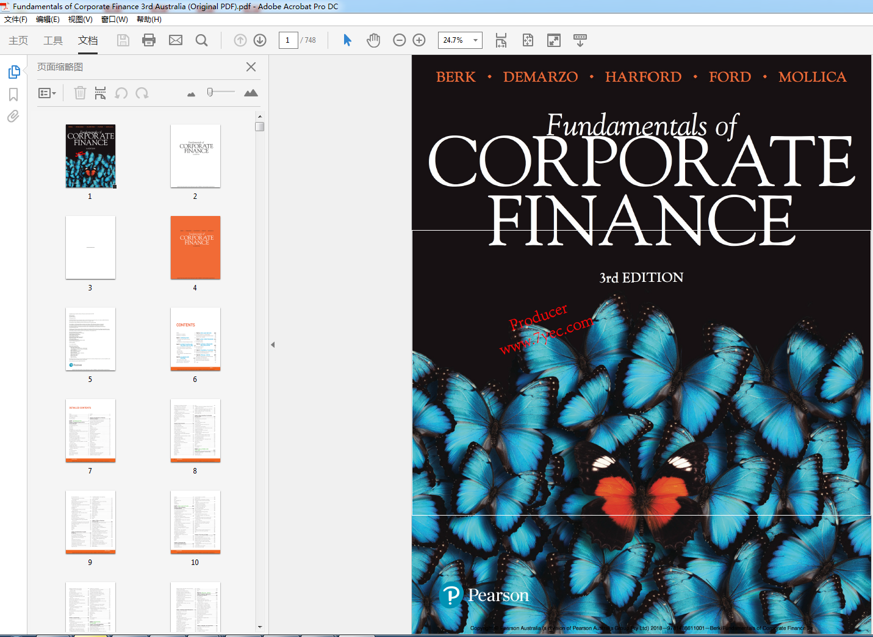Click the Print Pages thumbnail icon
This screenshot has width=873, height=637.
[x=100, y=93]
